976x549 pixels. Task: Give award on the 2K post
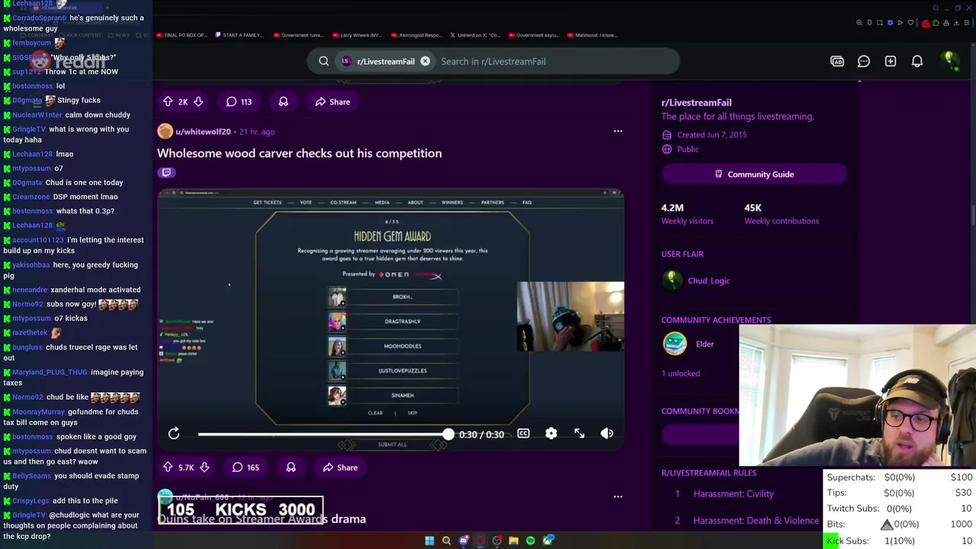coord(283,101)
